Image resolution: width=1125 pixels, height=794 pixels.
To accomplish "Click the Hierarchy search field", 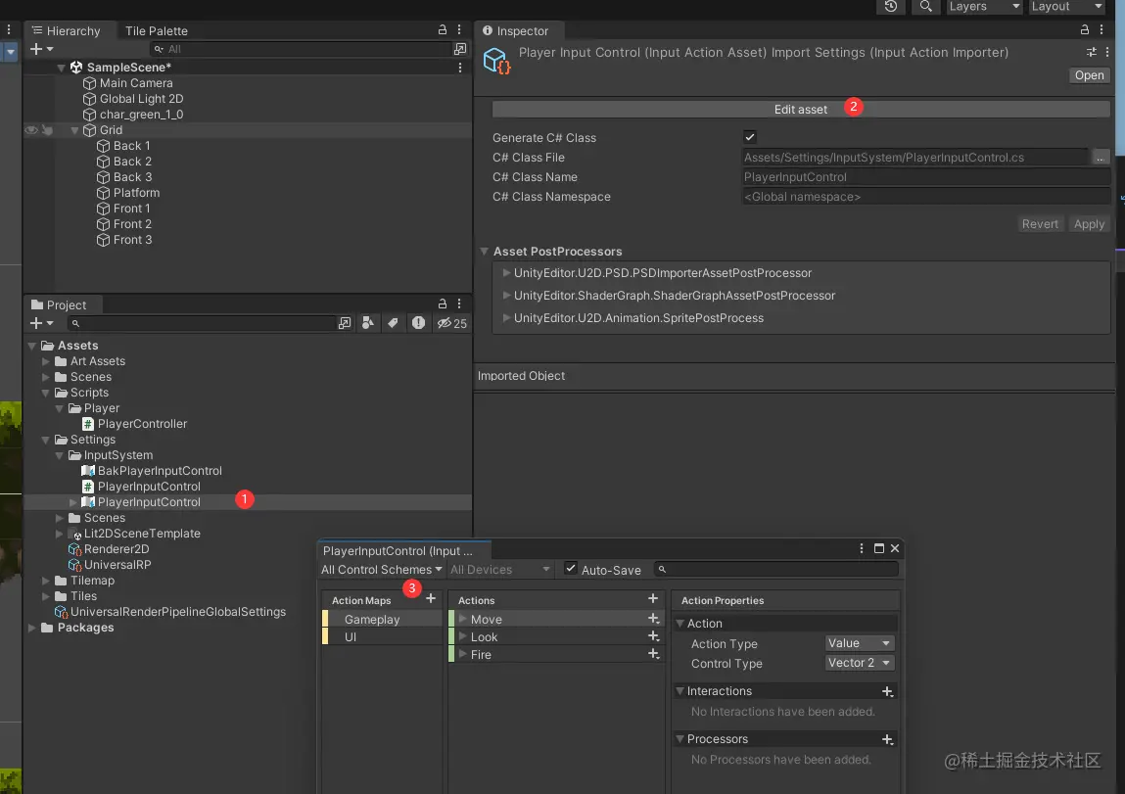I will tap(300, 49).
